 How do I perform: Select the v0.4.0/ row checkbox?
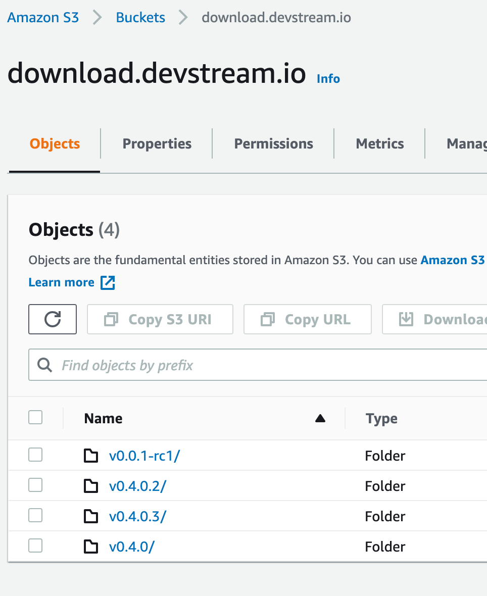point(35,546)
